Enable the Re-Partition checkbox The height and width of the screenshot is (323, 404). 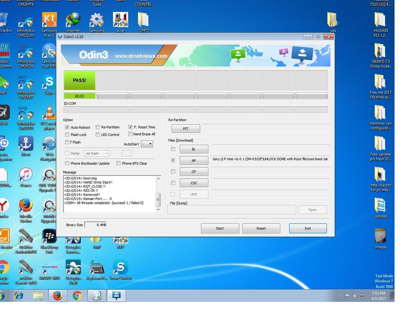pos(98,127)
